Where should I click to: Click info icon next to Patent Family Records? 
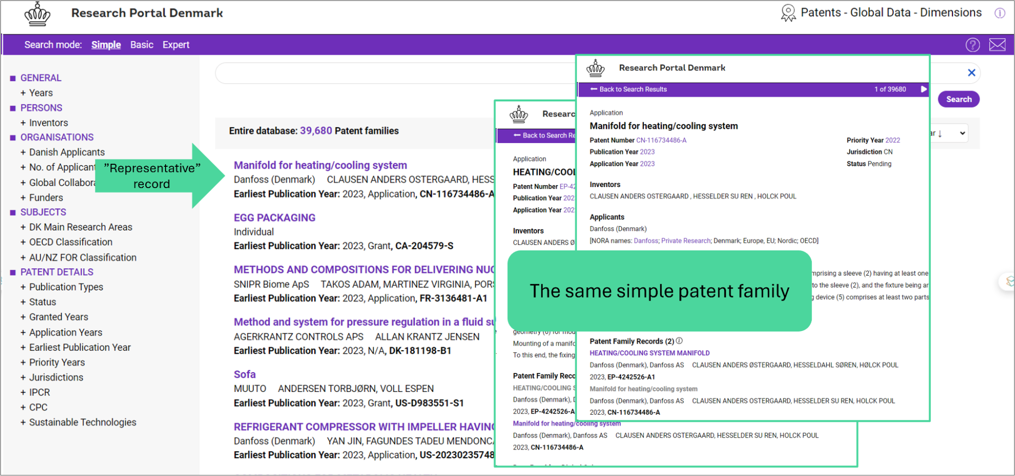coord(679,341)
